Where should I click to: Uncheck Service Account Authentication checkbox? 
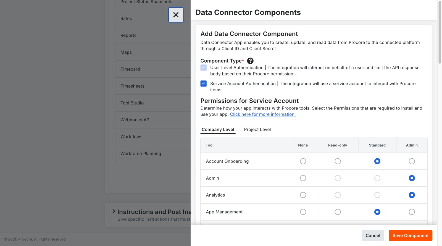tap(204, 83)
